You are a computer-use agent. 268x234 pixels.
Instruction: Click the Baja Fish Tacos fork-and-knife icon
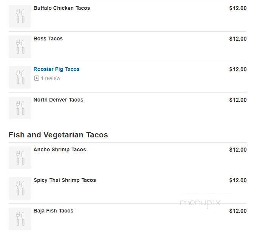coord(20,219)
